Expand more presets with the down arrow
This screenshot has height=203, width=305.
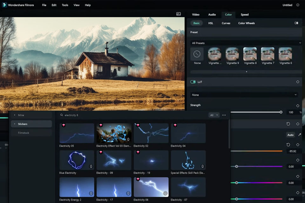tap(247, 72)
